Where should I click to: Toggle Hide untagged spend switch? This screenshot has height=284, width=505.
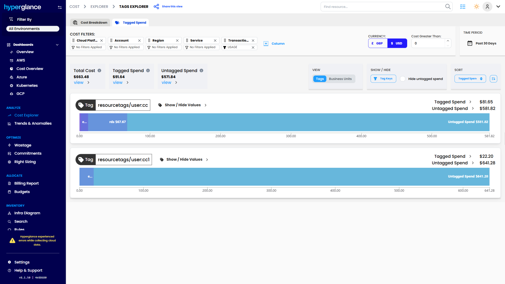[403, 79]
